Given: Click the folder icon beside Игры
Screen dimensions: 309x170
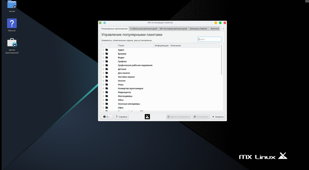Looking at the screenshot, I should point(107,85).
